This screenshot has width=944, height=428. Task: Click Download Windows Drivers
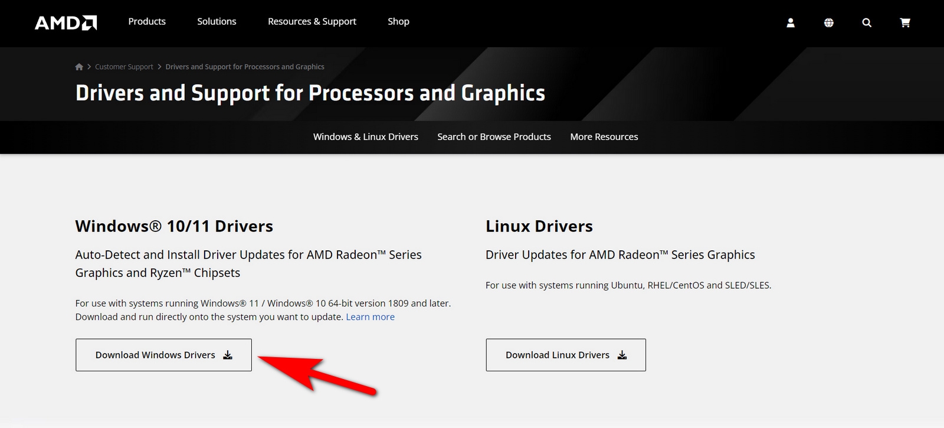coord(155,355)
